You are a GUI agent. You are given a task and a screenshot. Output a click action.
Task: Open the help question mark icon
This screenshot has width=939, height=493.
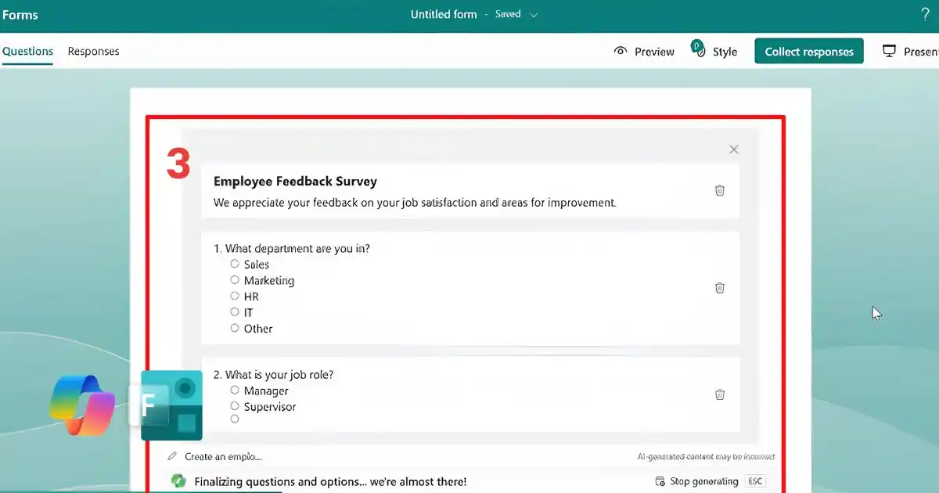point(925,14)
